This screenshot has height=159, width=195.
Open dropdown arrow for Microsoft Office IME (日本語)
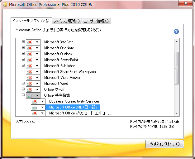42,107
